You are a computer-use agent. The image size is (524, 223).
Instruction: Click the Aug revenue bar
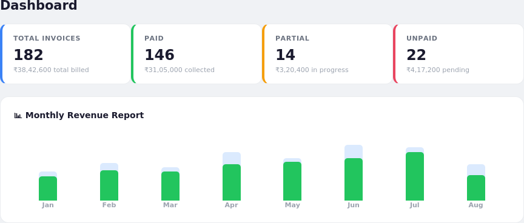(475, 182)
